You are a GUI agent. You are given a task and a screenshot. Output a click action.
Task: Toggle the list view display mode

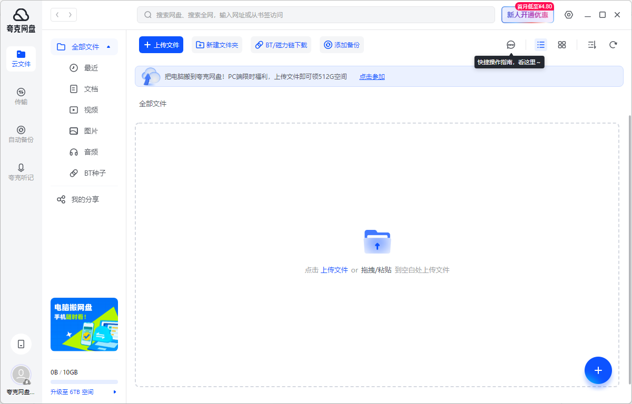pos(540,45)
